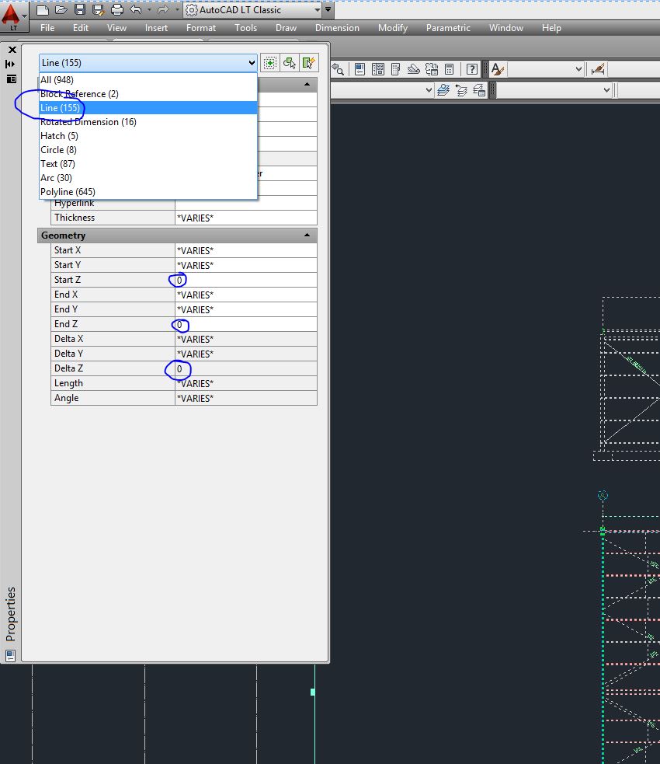Click the Thickness value field
The height and width of the screenshot is (764, 660).
click(x=246, y=218)
